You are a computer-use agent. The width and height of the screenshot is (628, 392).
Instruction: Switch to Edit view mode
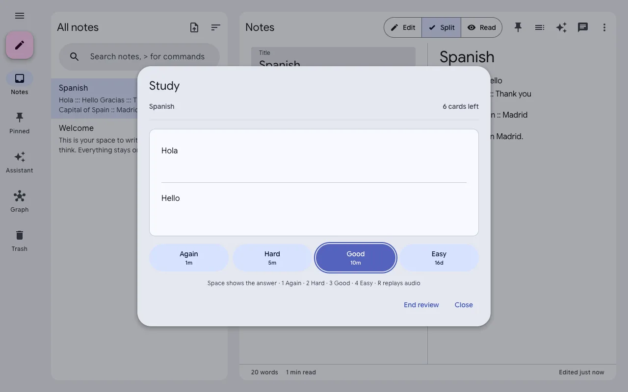click(403, 27)
